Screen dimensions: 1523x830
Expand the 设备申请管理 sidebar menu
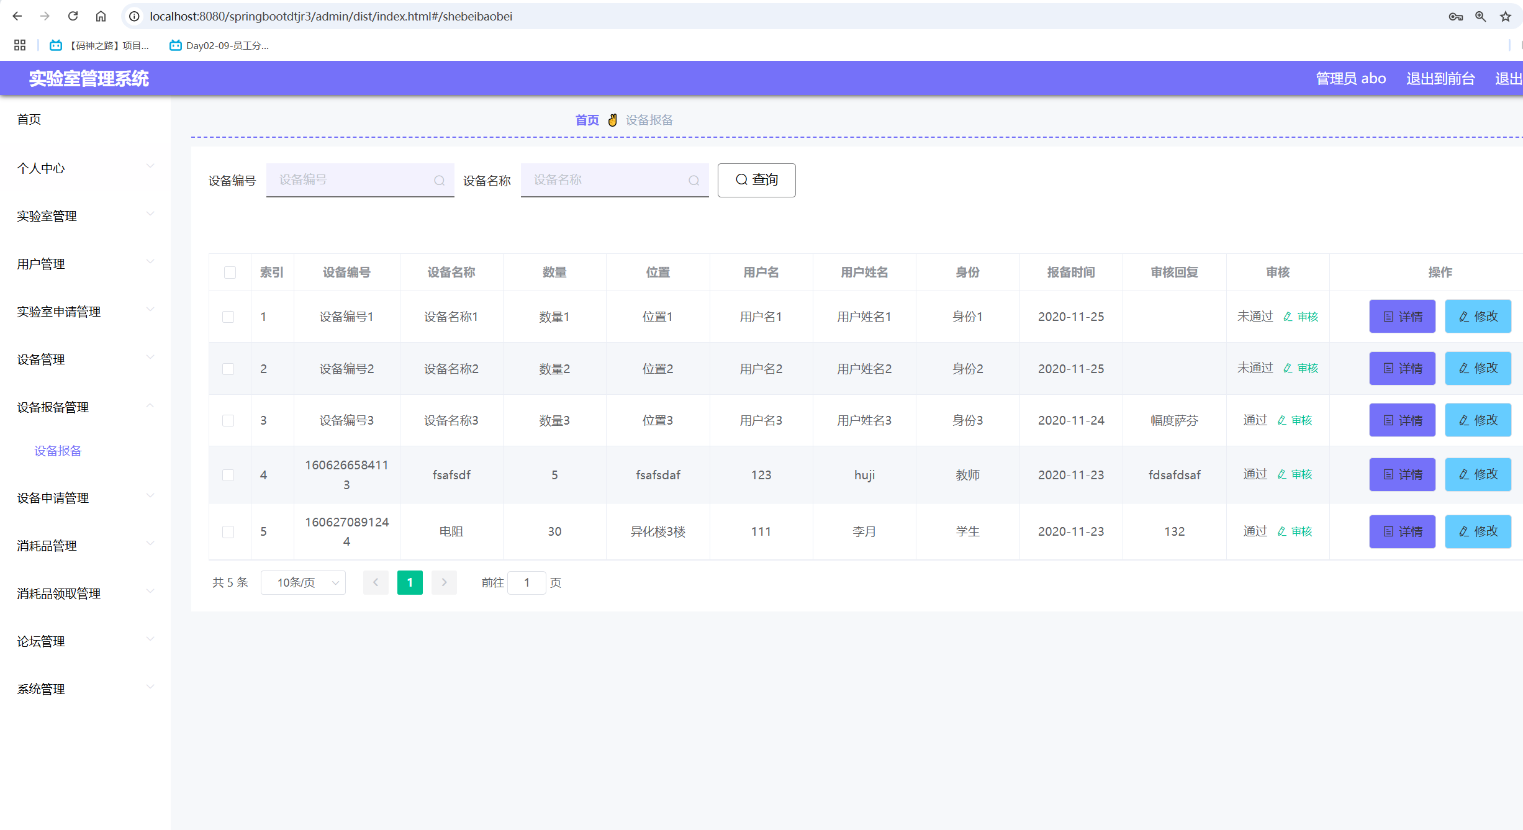coord(85,498)
